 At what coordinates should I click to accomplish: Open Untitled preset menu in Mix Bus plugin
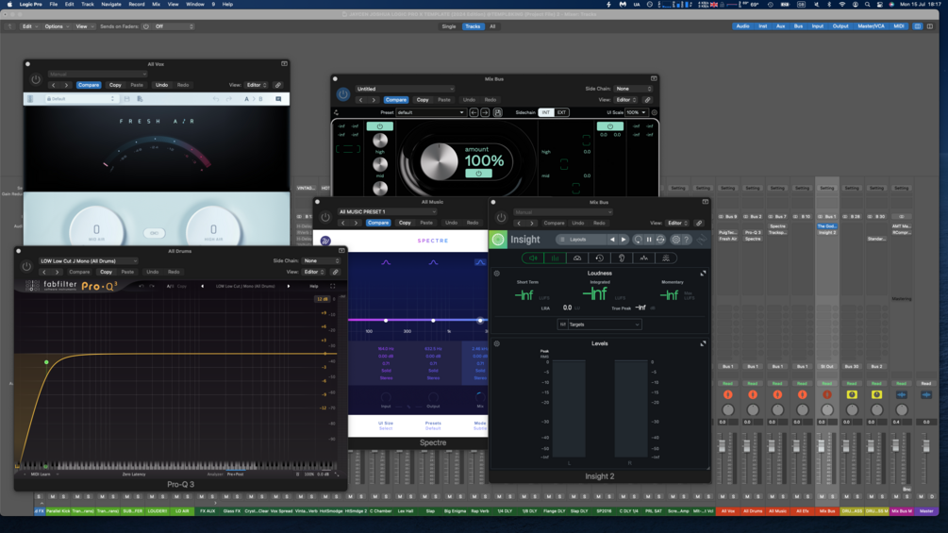pyautogui.click(x=405, y=89)
